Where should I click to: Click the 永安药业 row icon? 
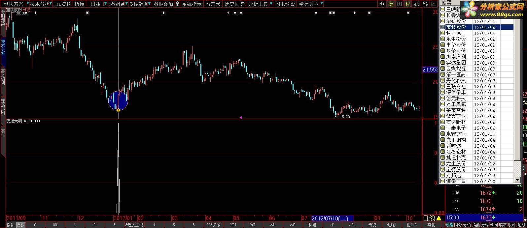[x=443, y=134]
